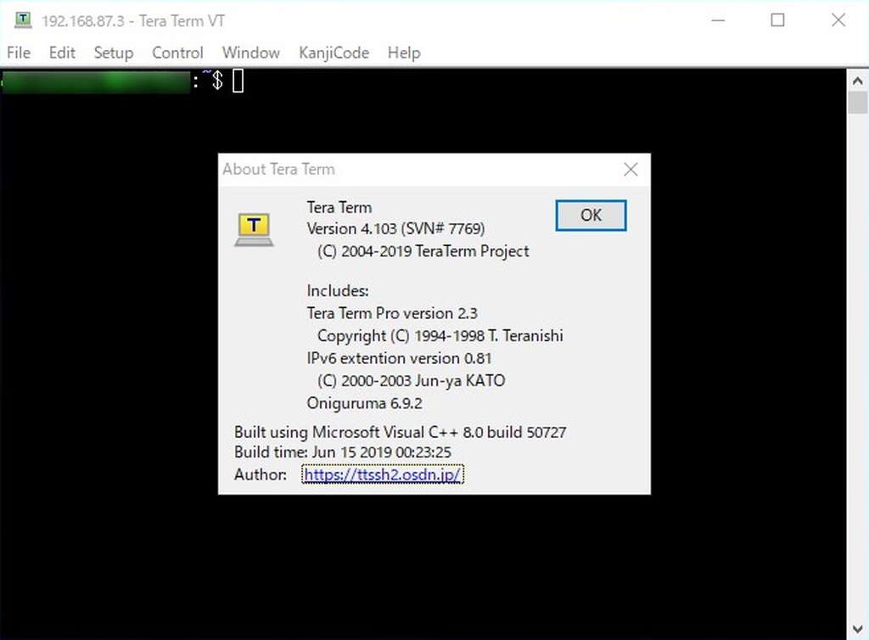
Task: Click the Tera Term icon in the title bar
Action: [22, 20]
